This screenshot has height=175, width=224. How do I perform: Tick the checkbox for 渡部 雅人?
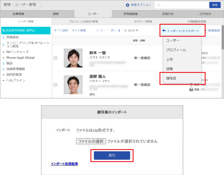click(55, 85)
